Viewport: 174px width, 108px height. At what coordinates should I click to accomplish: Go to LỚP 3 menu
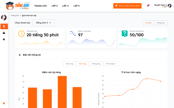coord(55,6)
